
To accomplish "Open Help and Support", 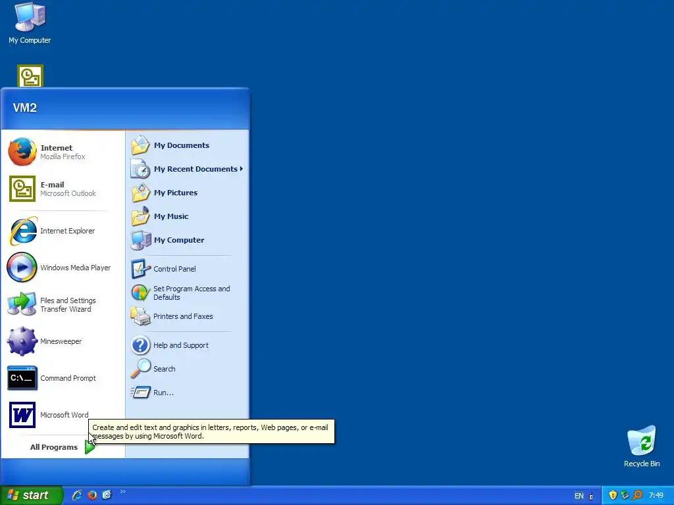I will [187, 345].
